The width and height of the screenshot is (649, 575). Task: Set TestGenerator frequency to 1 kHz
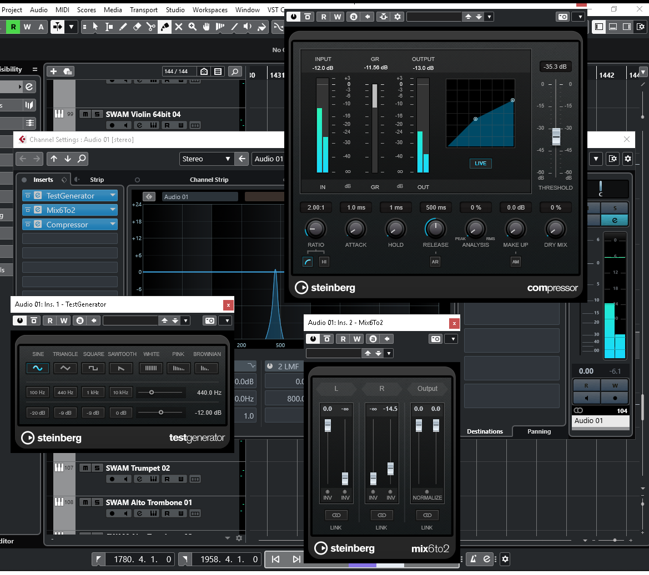coord(93,392)
